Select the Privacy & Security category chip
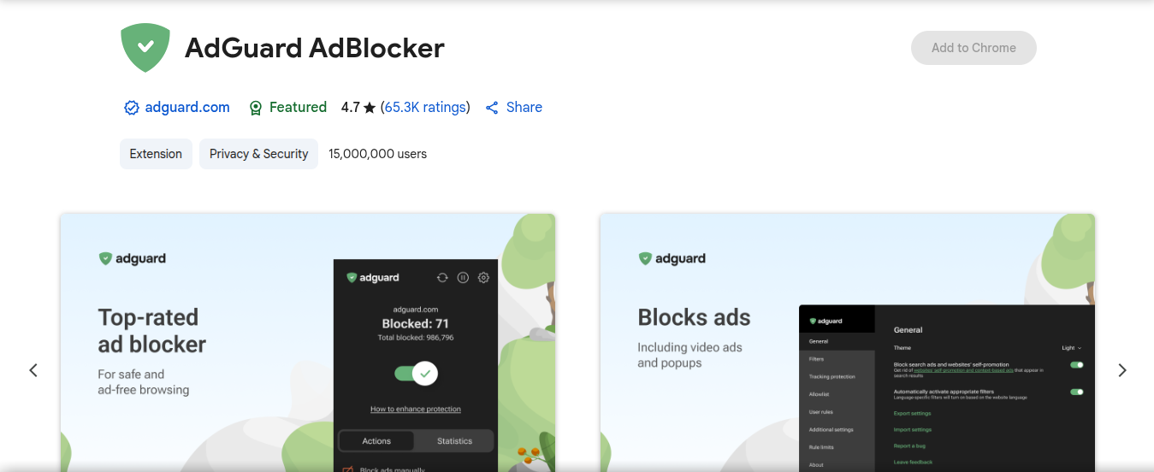 tap(258, 154)
